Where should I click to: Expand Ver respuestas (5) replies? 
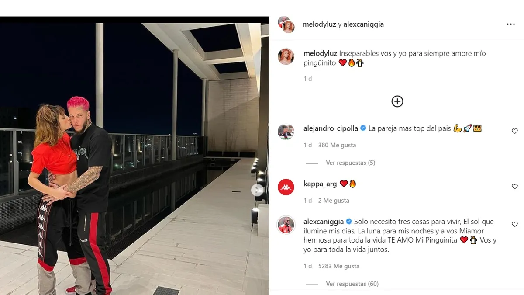coord(351,163)
